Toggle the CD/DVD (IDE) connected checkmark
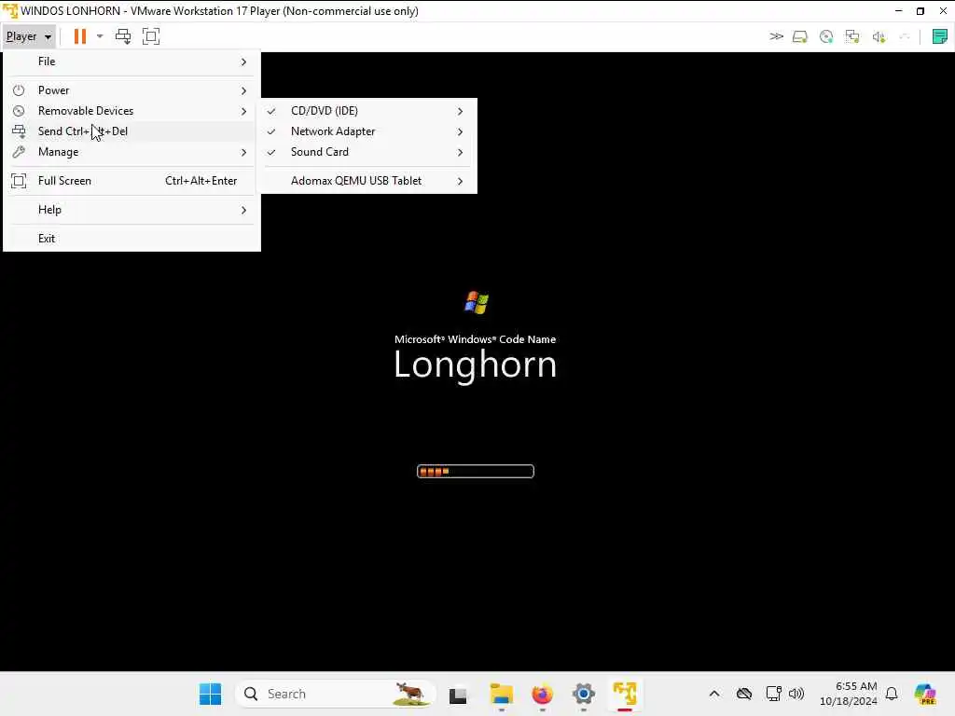 point(271,112)
